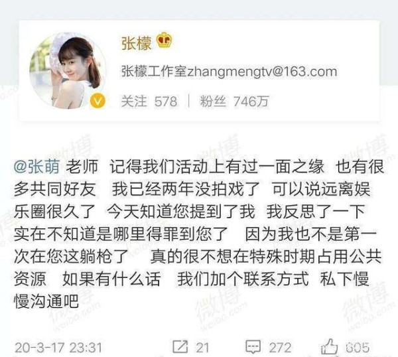398x357 pixels.
Task: Click the comment count 272
Action: (x=280, y=347)
